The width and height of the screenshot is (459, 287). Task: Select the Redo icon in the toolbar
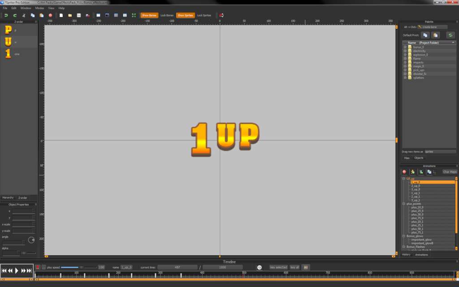pos(15,15)
